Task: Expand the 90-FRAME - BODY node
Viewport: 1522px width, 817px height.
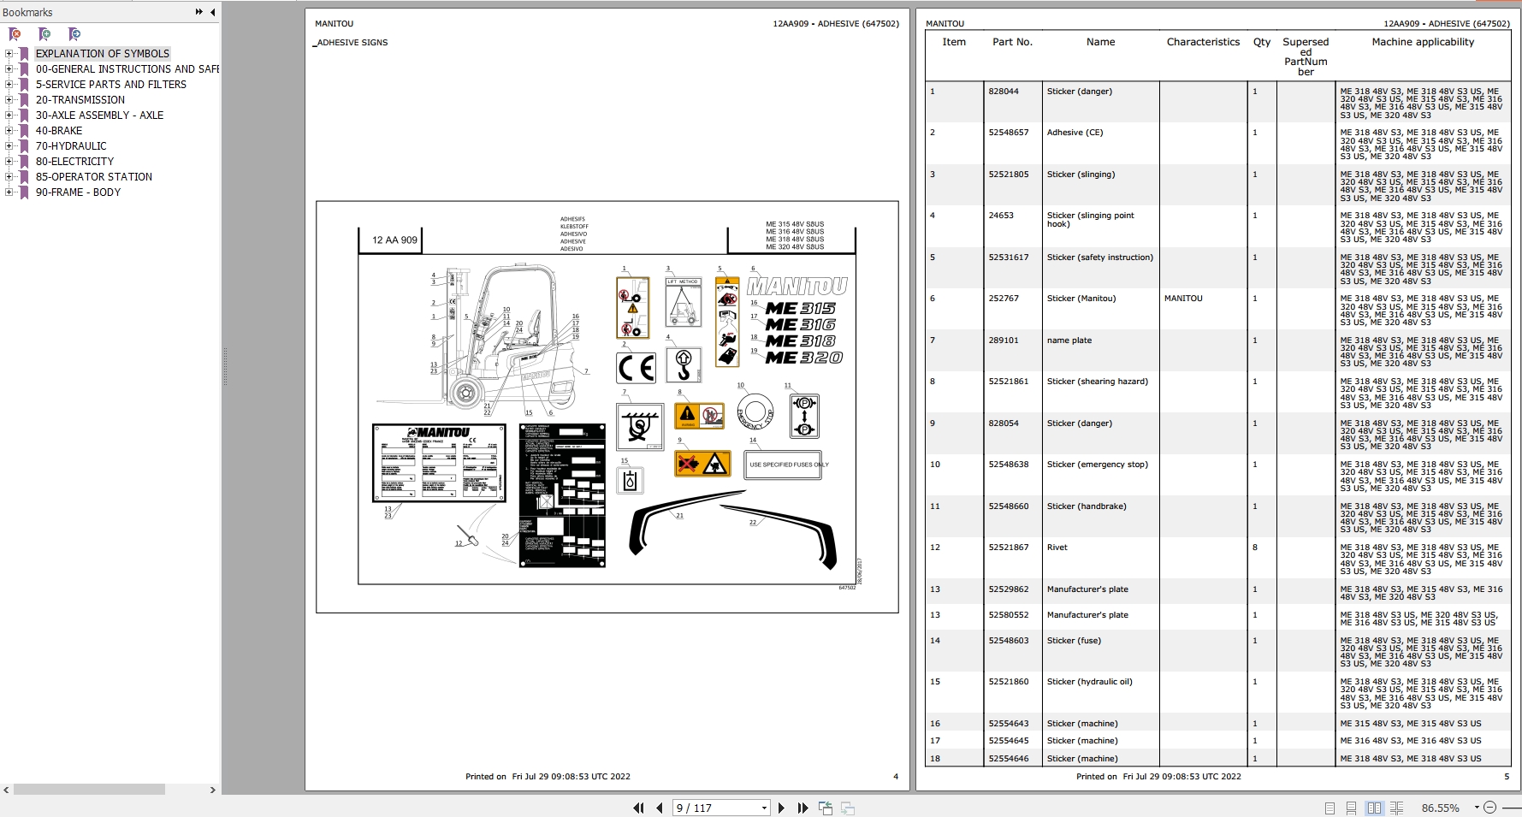Action: (x=9, y=192)
